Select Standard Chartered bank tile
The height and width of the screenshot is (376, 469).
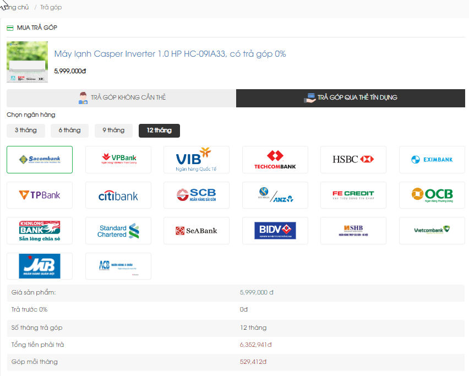pyautogui.click(x=118, y=231)
